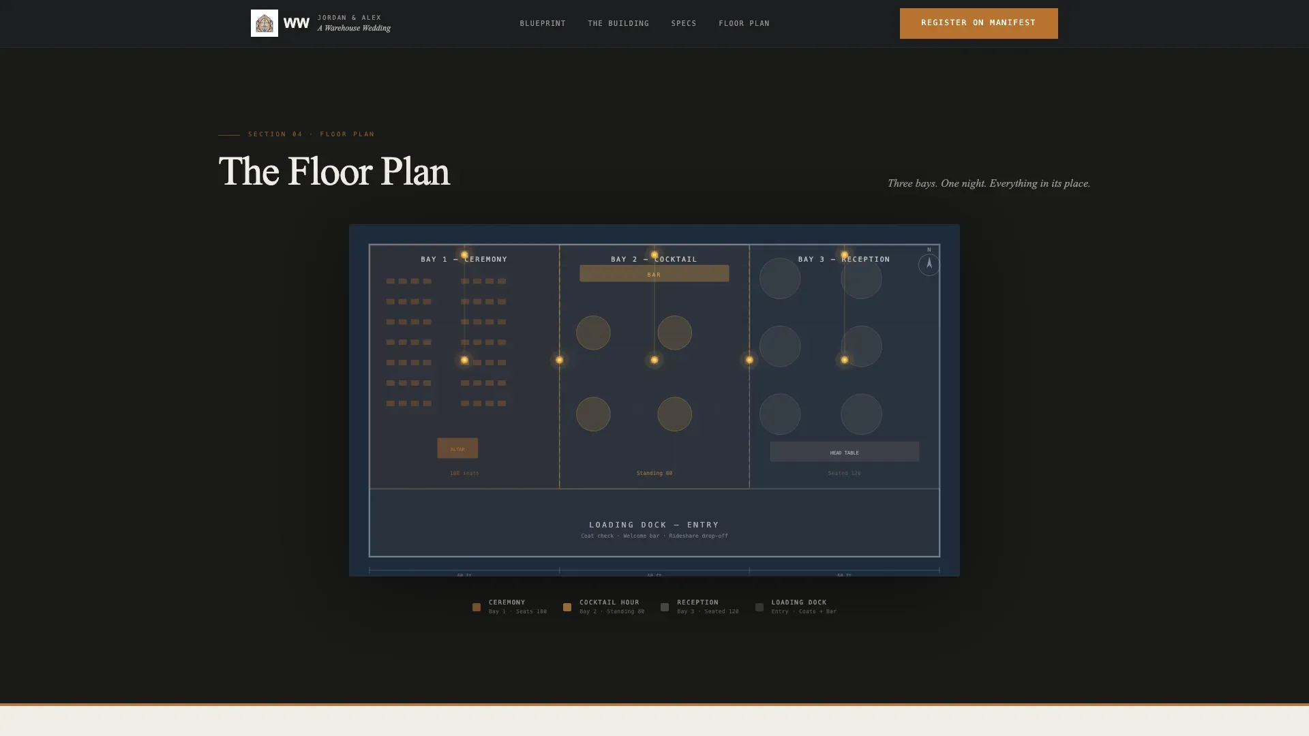Click the Bar in Bay 2
Screen dimensions: 1309x736
click(x=654, y=274)
